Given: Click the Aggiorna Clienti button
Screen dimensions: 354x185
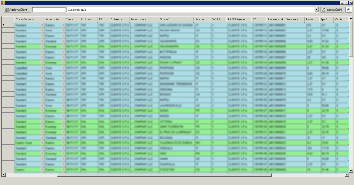Looking at the screenshot, I should tap(17, 10).
